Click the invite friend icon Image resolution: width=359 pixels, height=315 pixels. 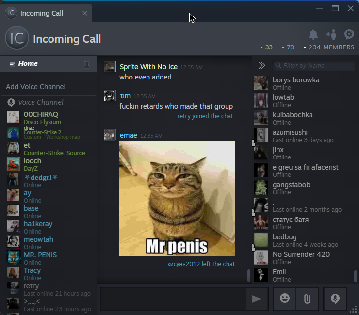[331, 34]
